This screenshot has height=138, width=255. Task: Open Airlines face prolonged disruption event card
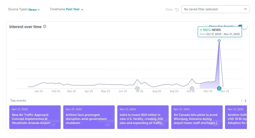89,117
